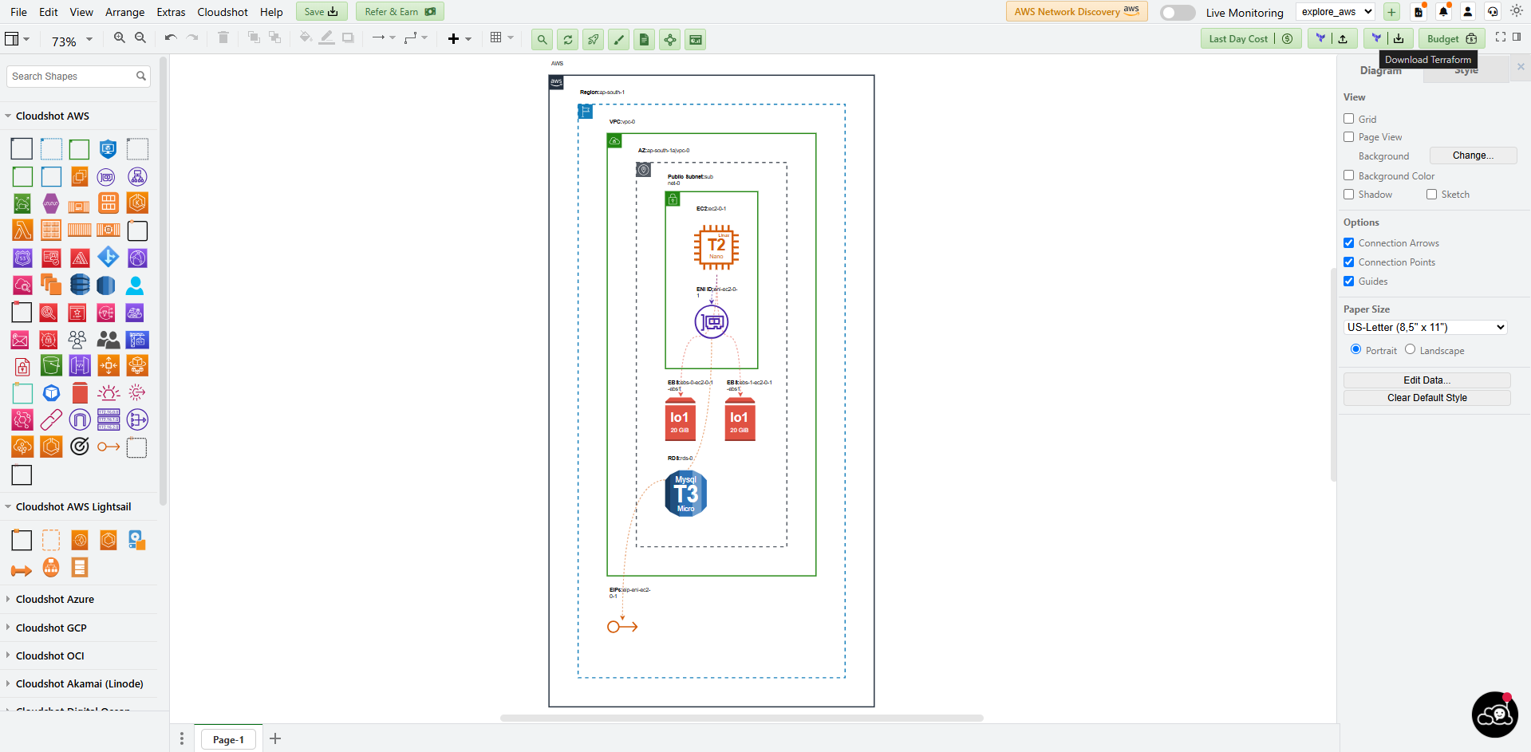Click AWS Network Discovery button

click(1076, 11)
